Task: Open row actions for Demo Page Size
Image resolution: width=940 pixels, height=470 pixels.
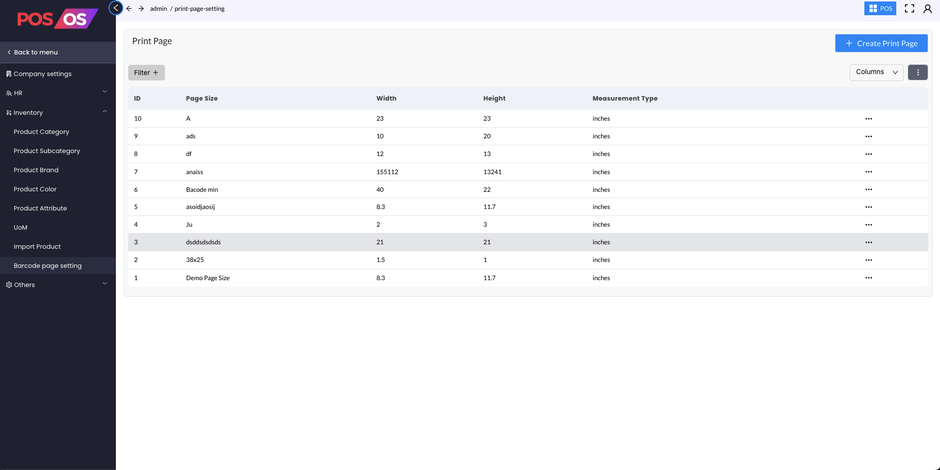Action: pyautogui.click(x=868, y=278)
